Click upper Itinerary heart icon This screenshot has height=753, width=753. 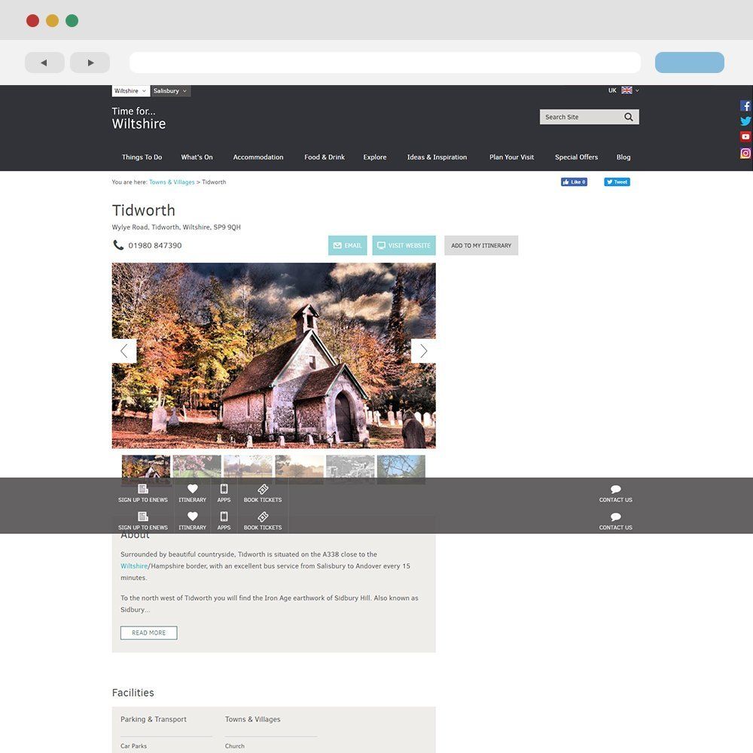tap(193, 489)
